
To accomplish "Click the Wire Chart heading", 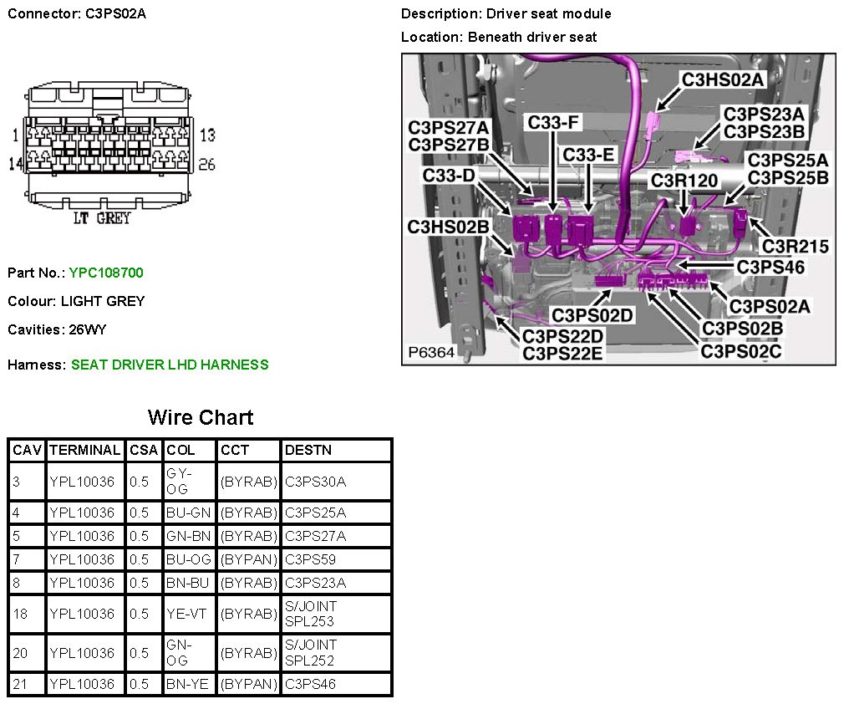I will [x=201, y=417].
